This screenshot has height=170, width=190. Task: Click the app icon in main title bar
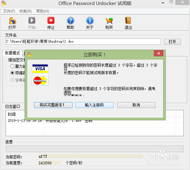click(4, 3)
